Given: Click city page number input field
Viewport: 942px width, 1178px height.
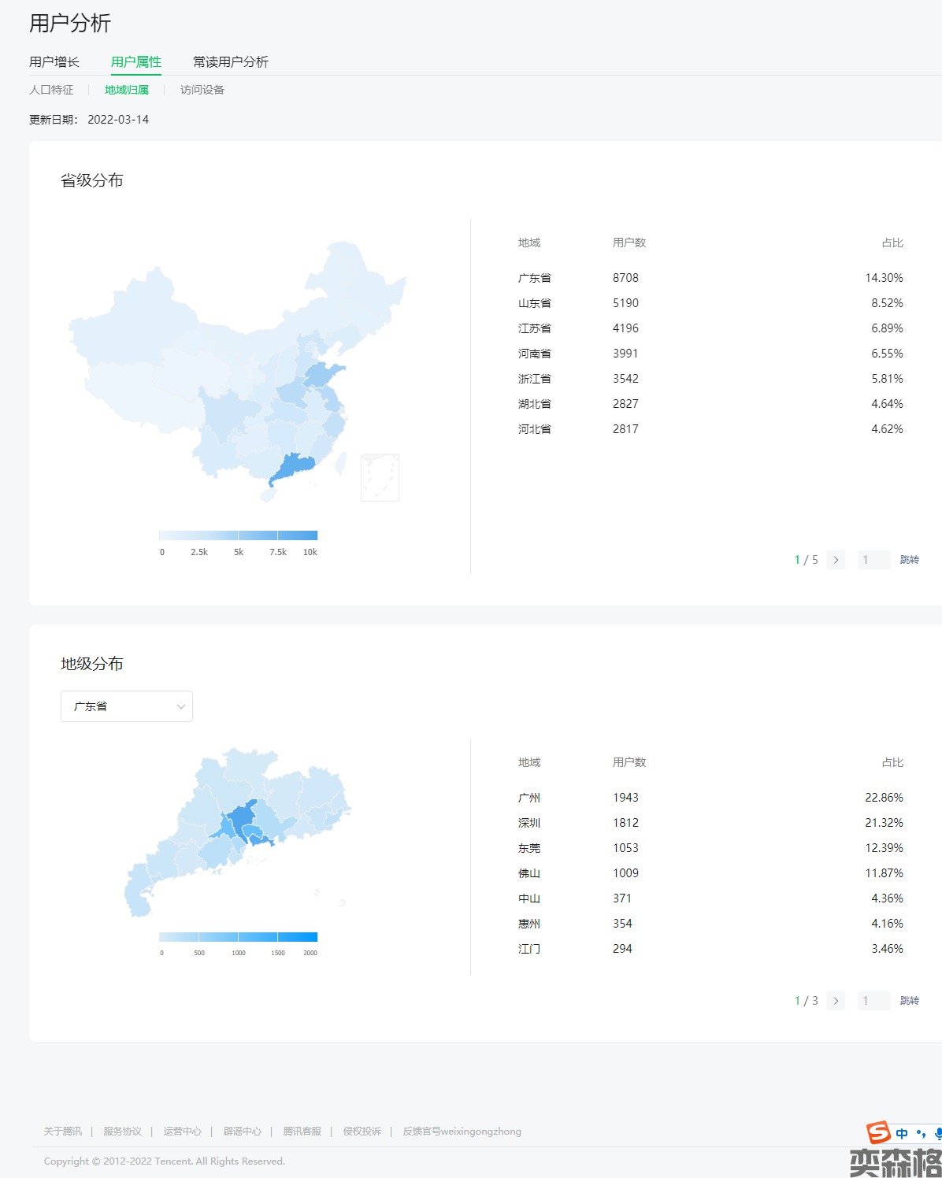Looking at the screenshot, I should point(873,1001).
